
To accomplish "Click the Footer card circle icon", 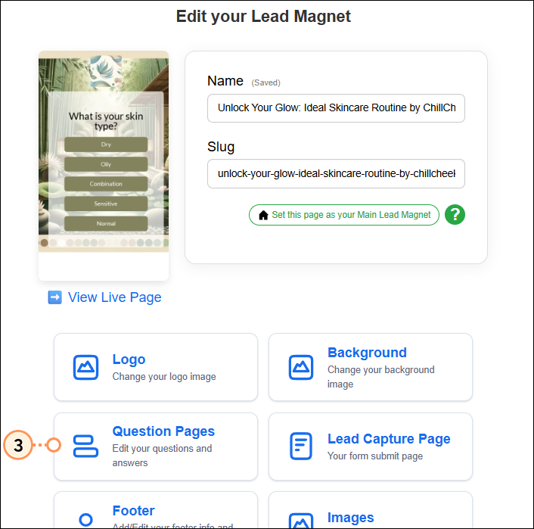I will pyautogui.click(x=86, y=519).
